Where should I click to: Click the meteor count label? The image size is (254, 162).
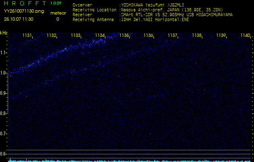click(58, 13)
